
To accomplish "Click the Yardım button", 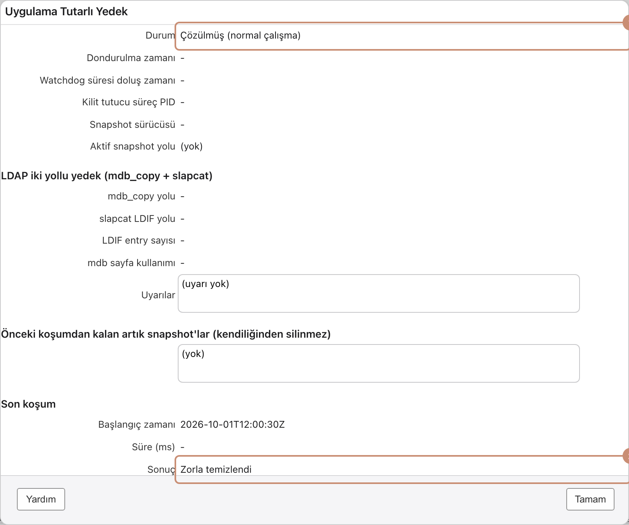I will coord(41,499).
